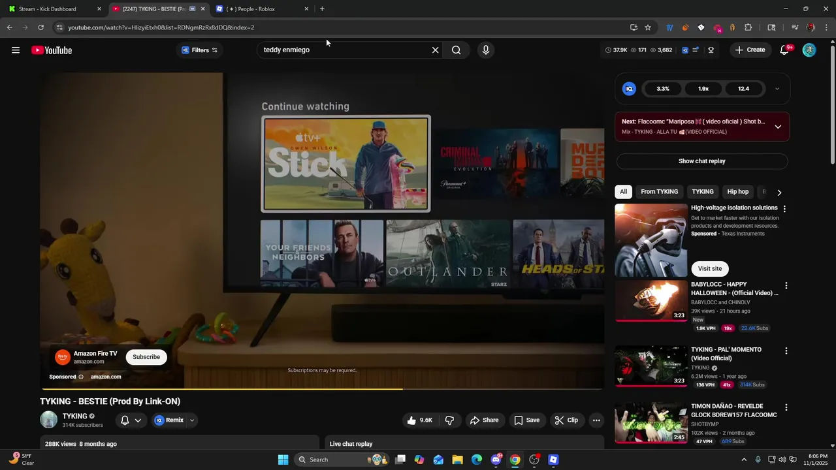Click the address bar URL
The height and width of the screenshot is (470, 836).
(x=161, y=27)
